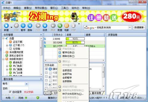148x102 pixels.
Task: Select 暂停任务(P) in the context menu
Action: pos(68,53)
